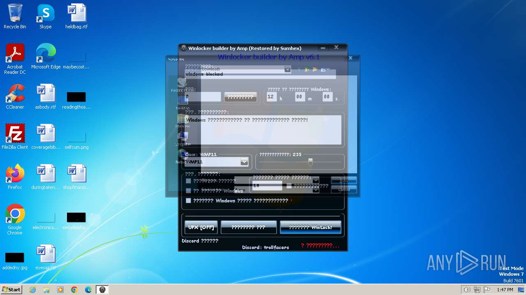
Task: Create new folder in Save As toolbar
Action: click(x=315, y=70)
